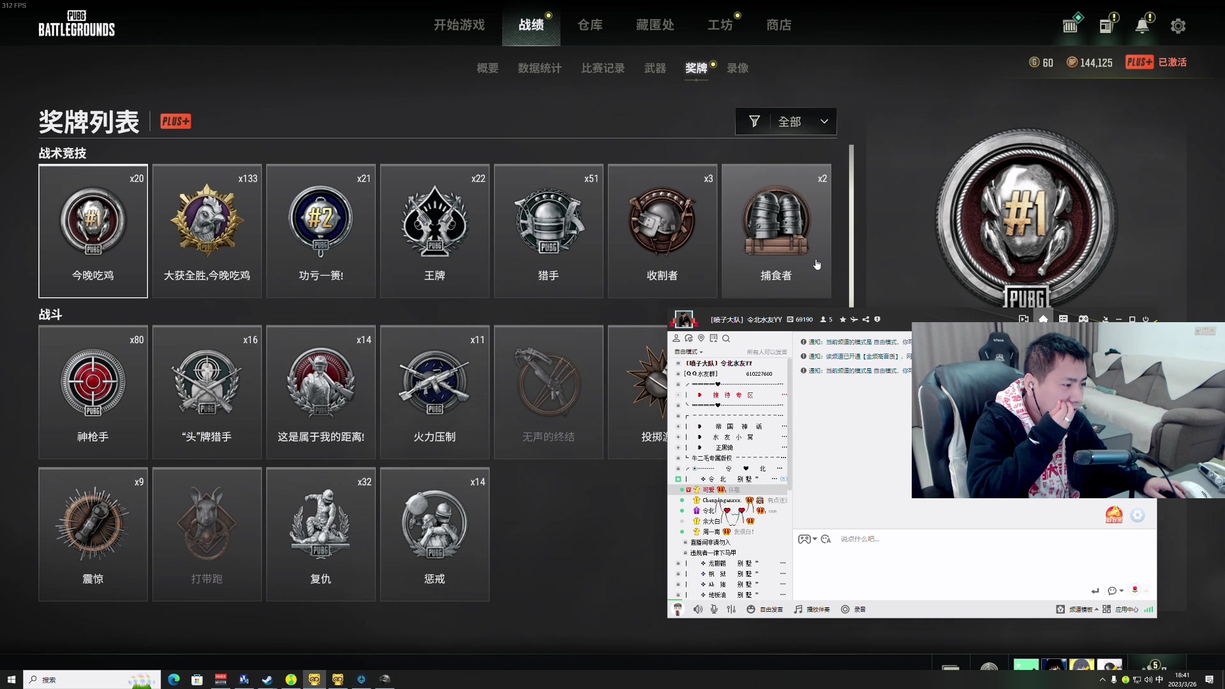This screenshot has width=1225, height=689.
Task: Switch to the 仓库 tab
Action: pyautogui.click(x=590, y=25)
